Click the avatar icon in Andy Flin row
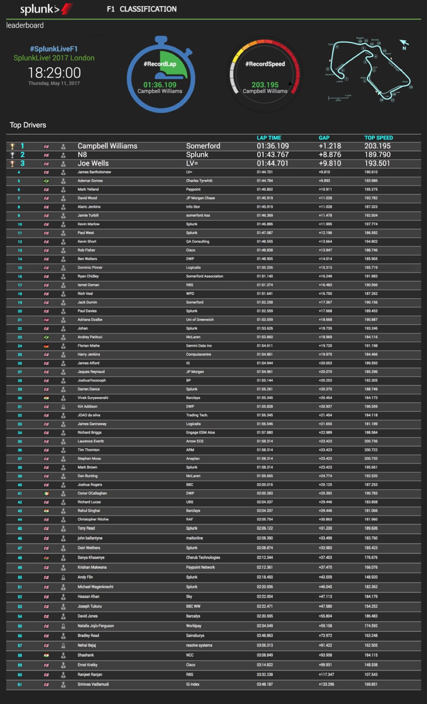 coord(63,577)
